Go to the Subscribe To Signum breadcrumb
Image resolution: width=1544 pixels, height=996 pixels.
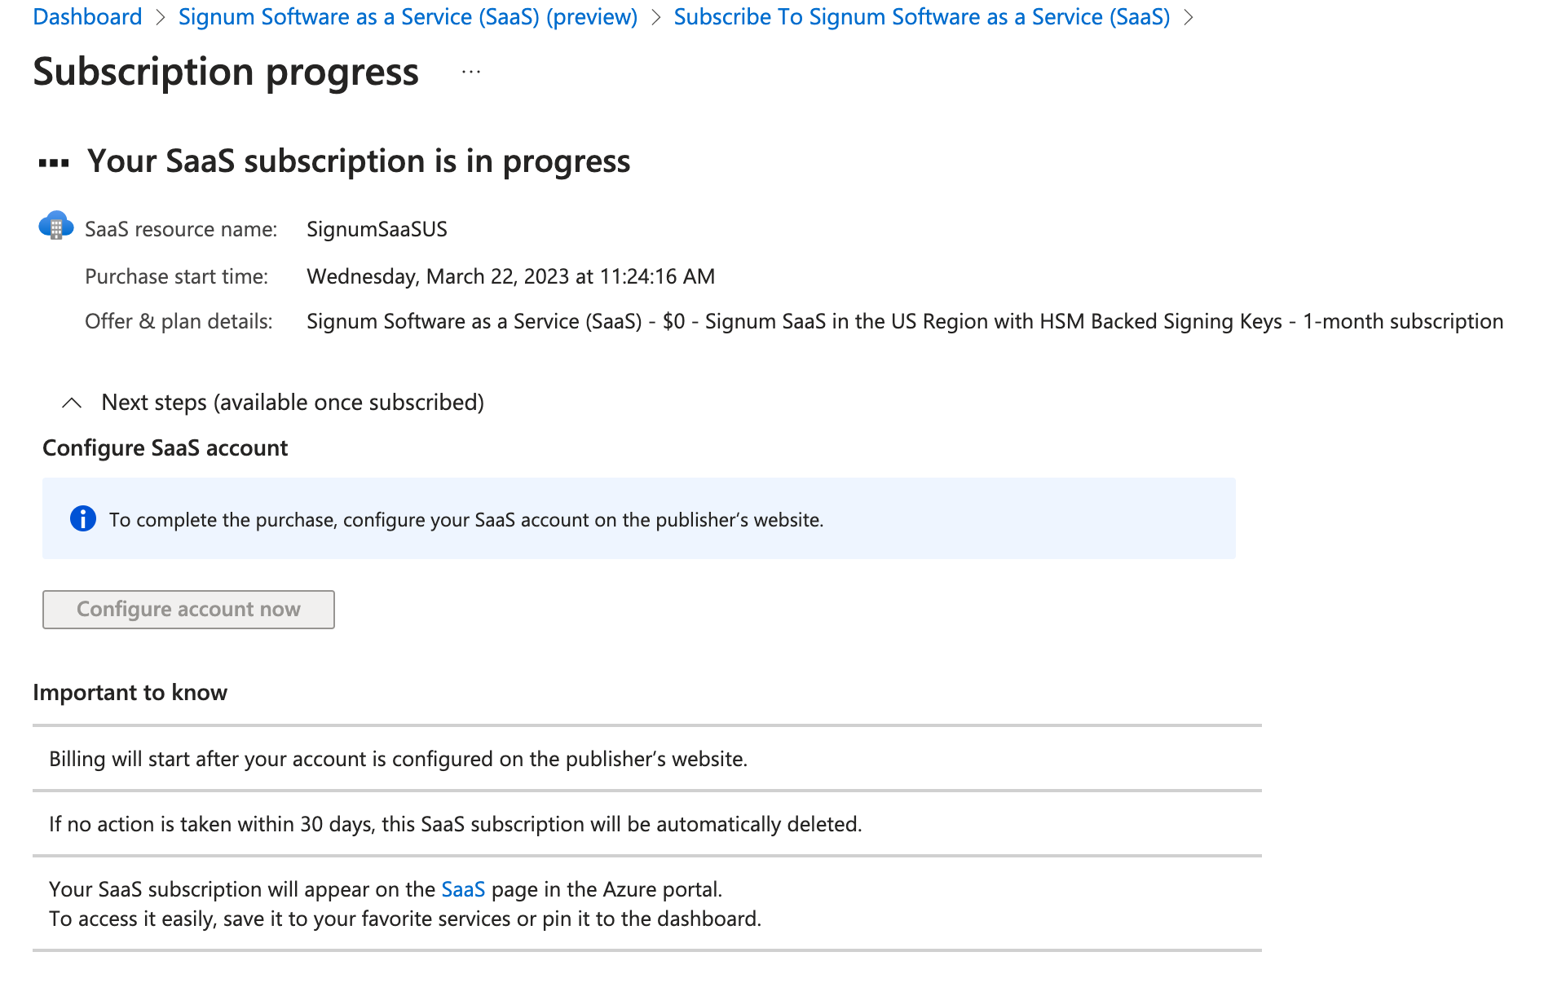coord(921,17)
